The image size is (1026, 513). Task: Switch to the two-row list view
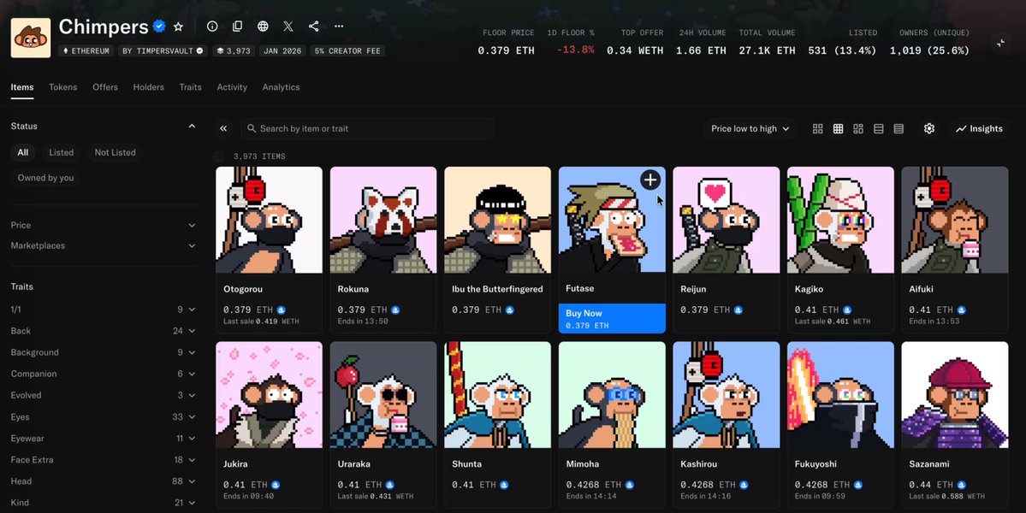879,129
